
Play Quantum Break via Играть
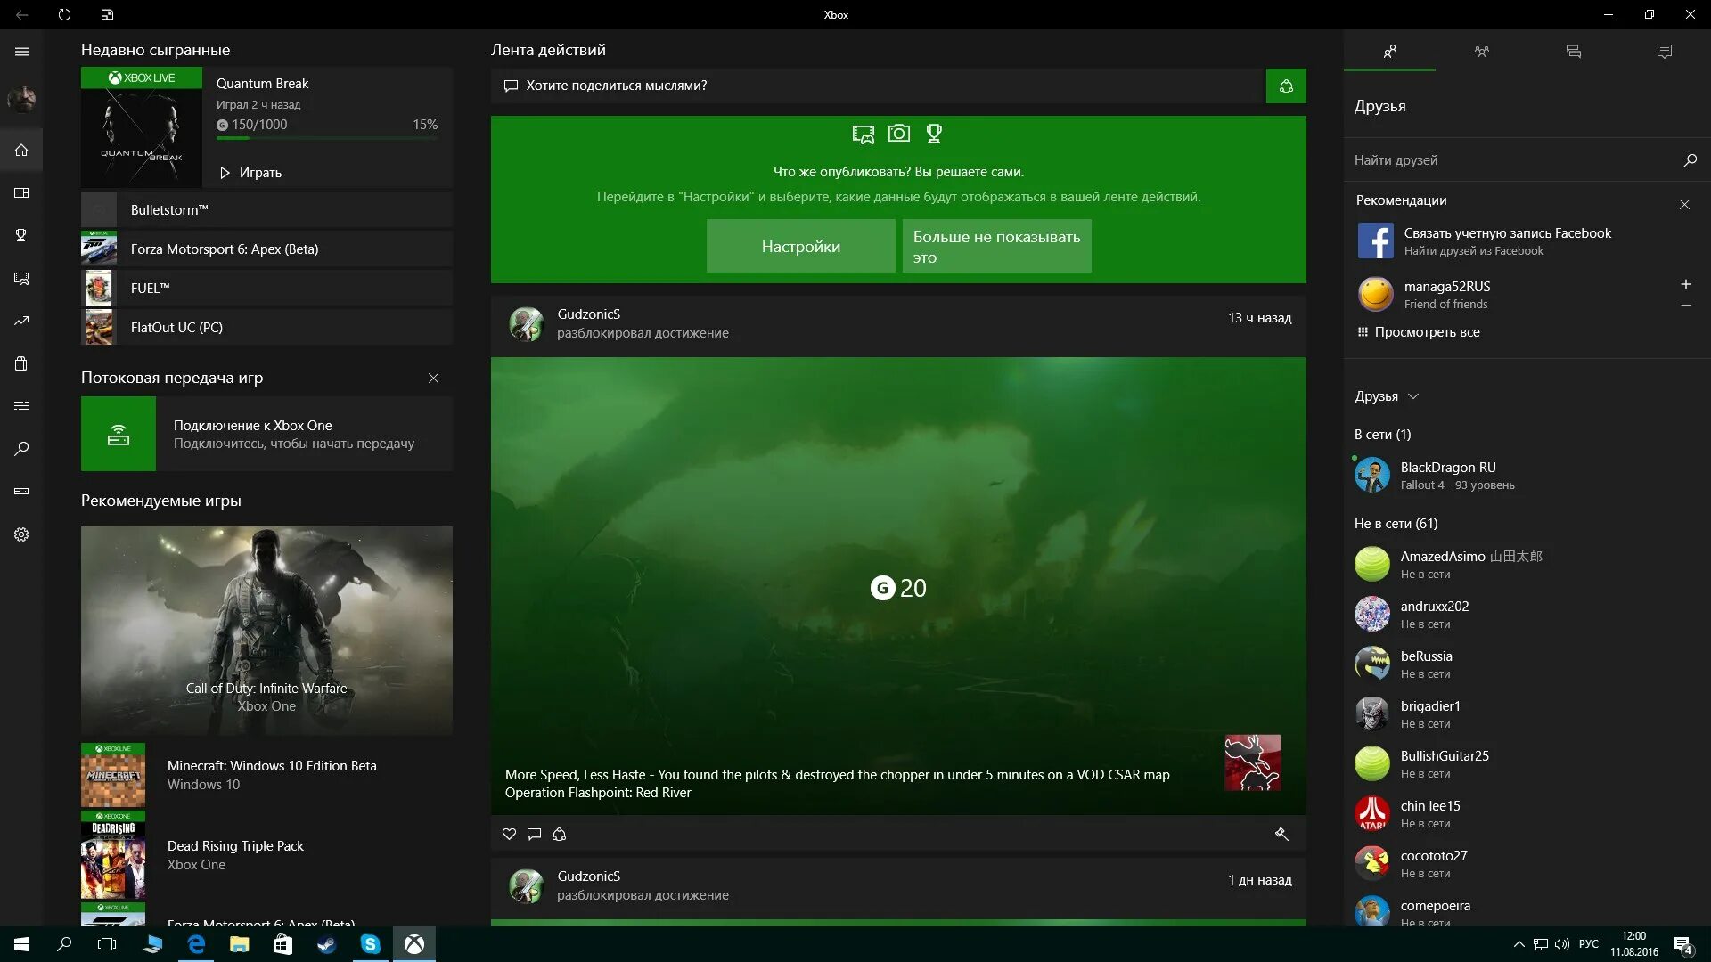[250, 173]
